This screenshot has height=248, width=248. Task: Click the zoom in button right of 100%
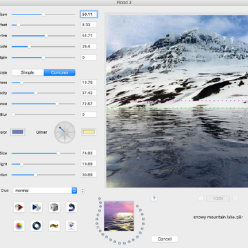click(x=235, y=198)
